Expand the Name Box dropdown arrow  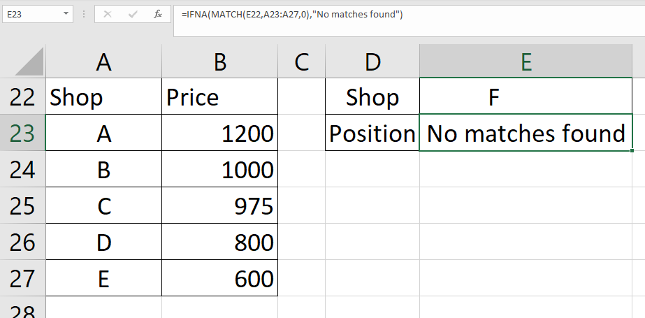(66, 14)
